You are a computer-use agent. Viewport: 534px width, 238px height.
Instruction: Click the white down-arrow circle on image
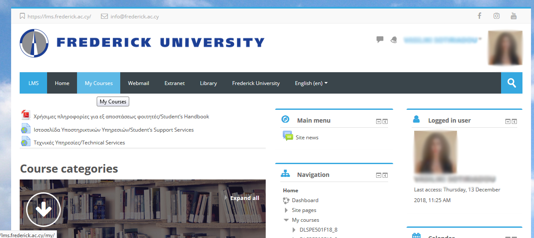coord(44,210)
